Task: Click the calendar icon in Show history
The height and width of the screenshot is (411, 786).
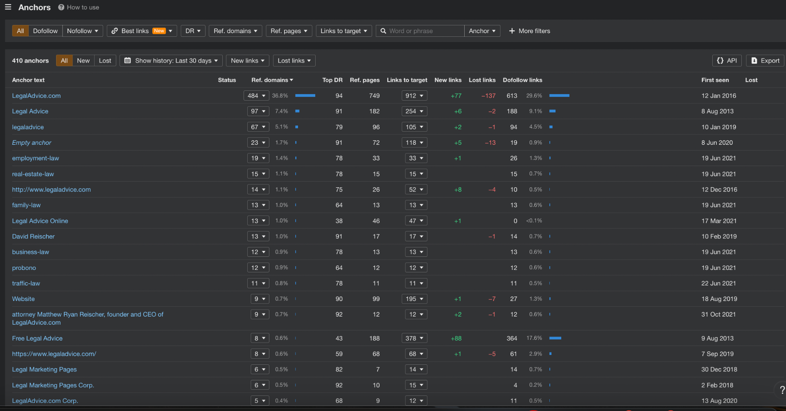Action: point(128,61)
